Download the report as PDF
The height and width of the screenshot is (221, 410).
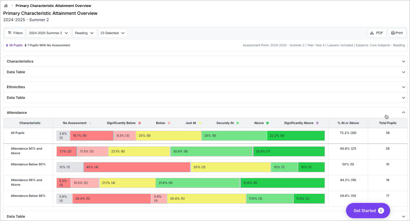pyautogui.click(x=377, y=33)
